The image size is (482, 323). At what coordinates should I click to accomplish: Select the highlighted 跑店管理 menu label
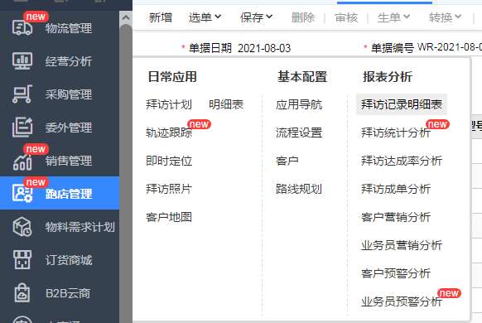pyautogui.click(x=69, y=194)
